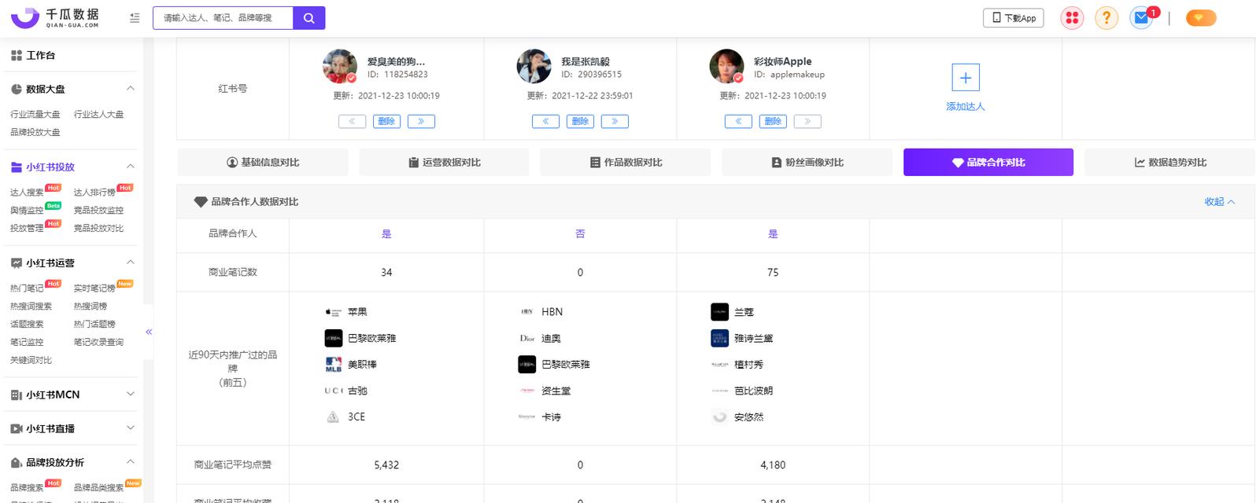Image resolution: width=1256 pixels, height=503 pixels.
Task: Open avatar of 爱臭美的狗
Action: coord(340,67)
